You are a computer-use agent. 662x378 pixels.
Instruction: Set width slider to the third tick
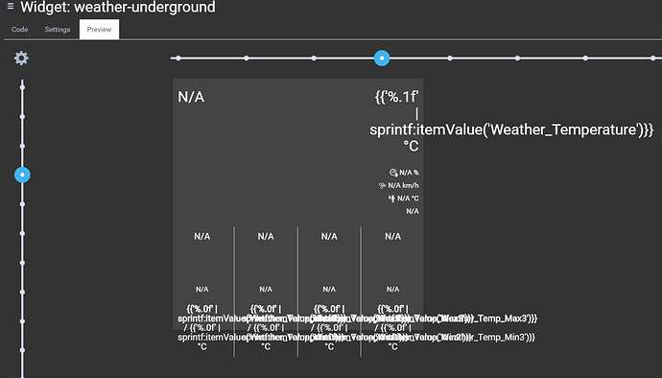314,58
